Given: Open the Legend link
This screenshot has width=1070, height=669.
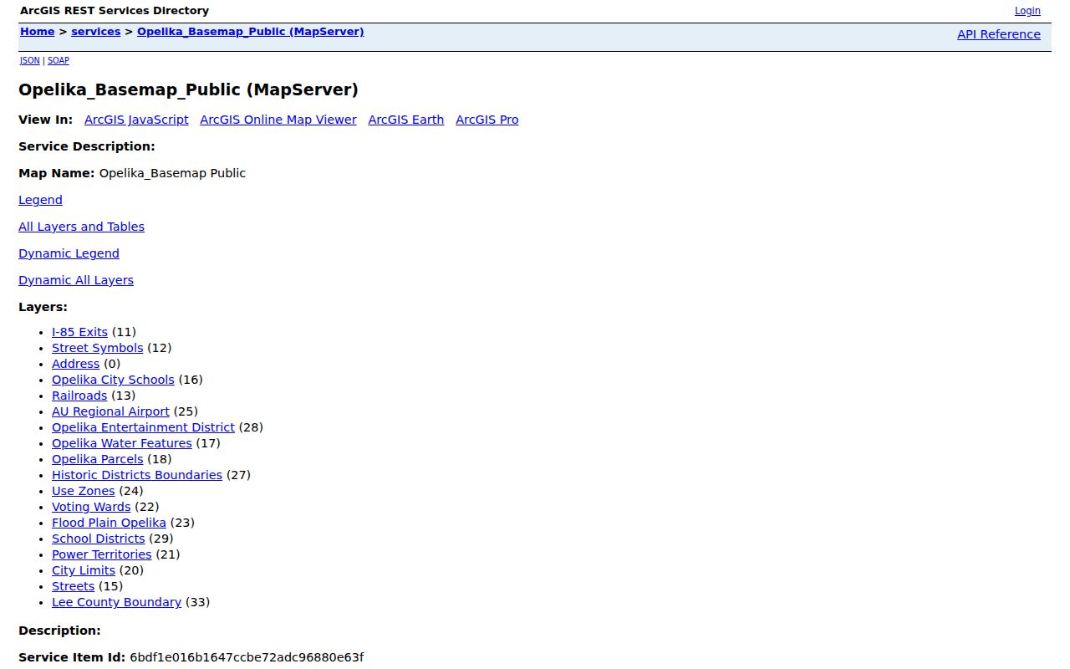Looking at the screenshot, I should click(40, 200).
